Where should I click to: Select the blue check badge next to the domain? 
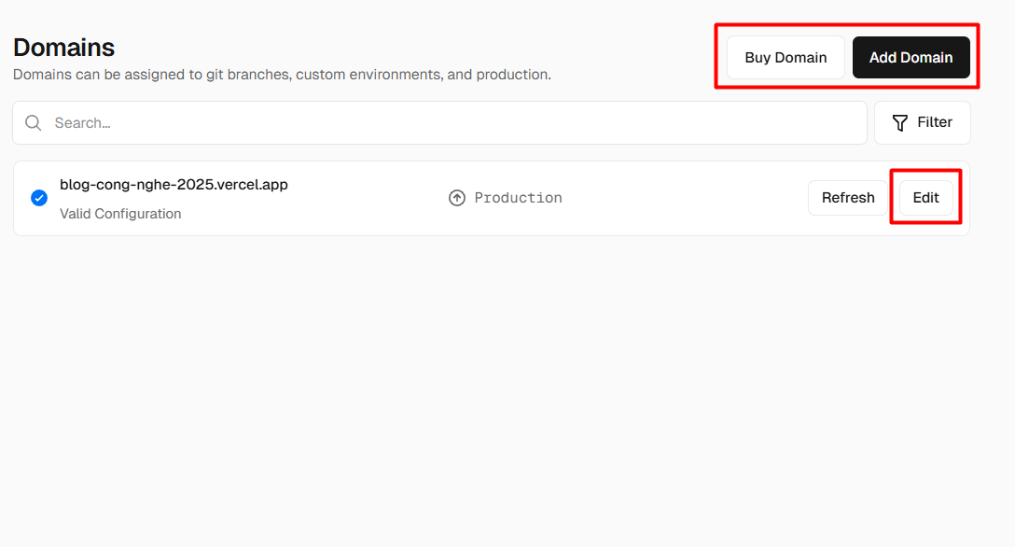tap(39, 198)
